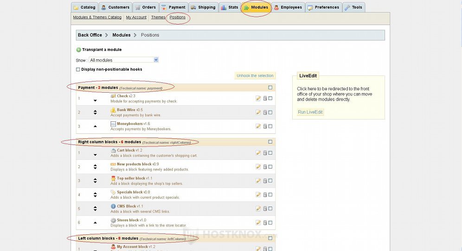Viewport: 462px width, 251px height.
Task: Open the Catalog tab
Action: pos(84,7)
